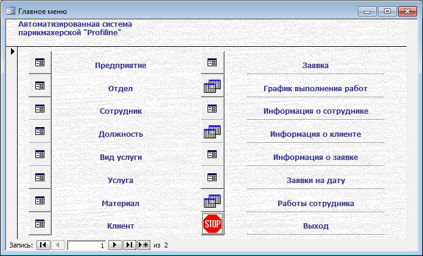Open Работы сотрудника report icon
The image size is (423, 256).
[212, 201]
